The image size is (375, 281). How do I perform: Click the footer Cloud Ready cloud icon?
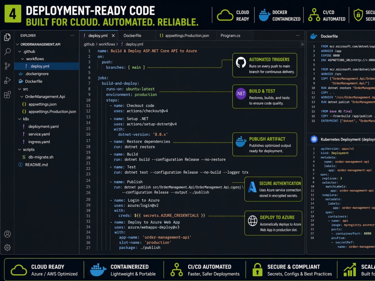[19, 270]
